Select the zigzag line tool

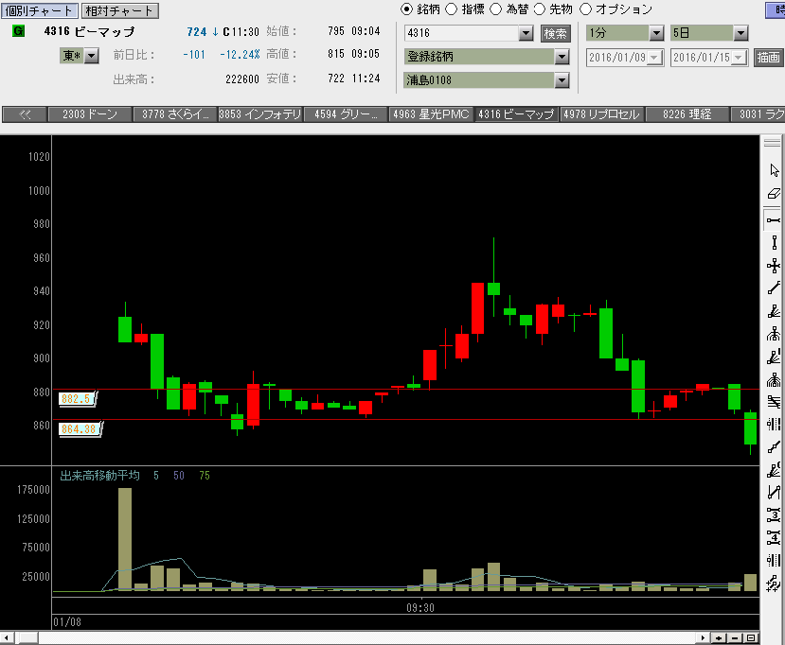(x=774, y=493)
